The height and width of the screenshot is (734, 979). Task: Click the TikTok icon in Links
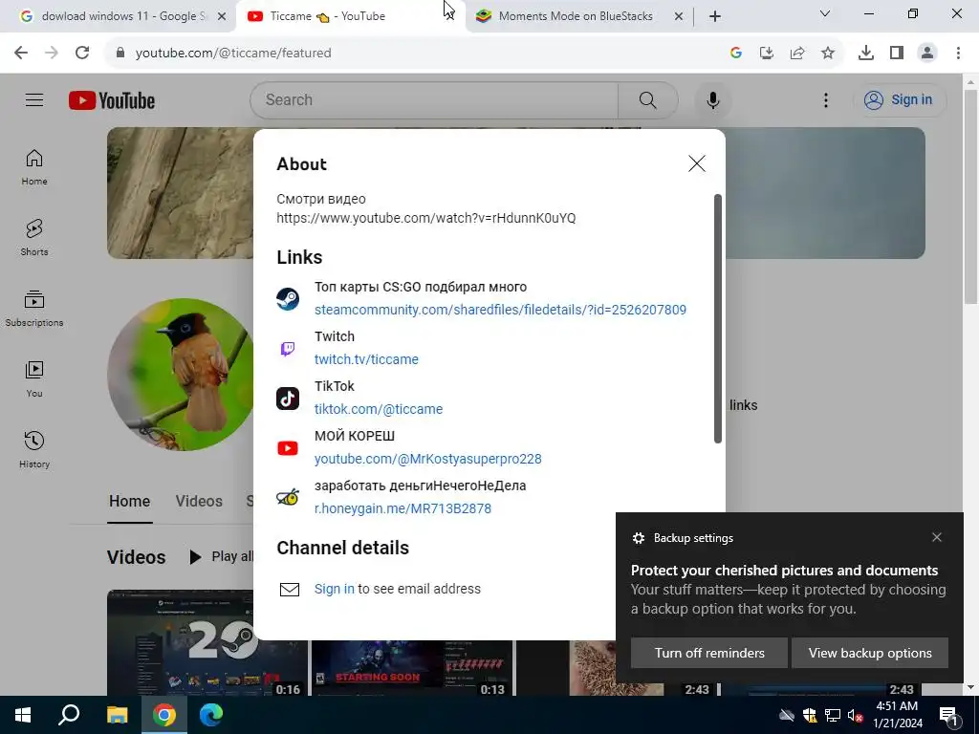click(288, 398)
